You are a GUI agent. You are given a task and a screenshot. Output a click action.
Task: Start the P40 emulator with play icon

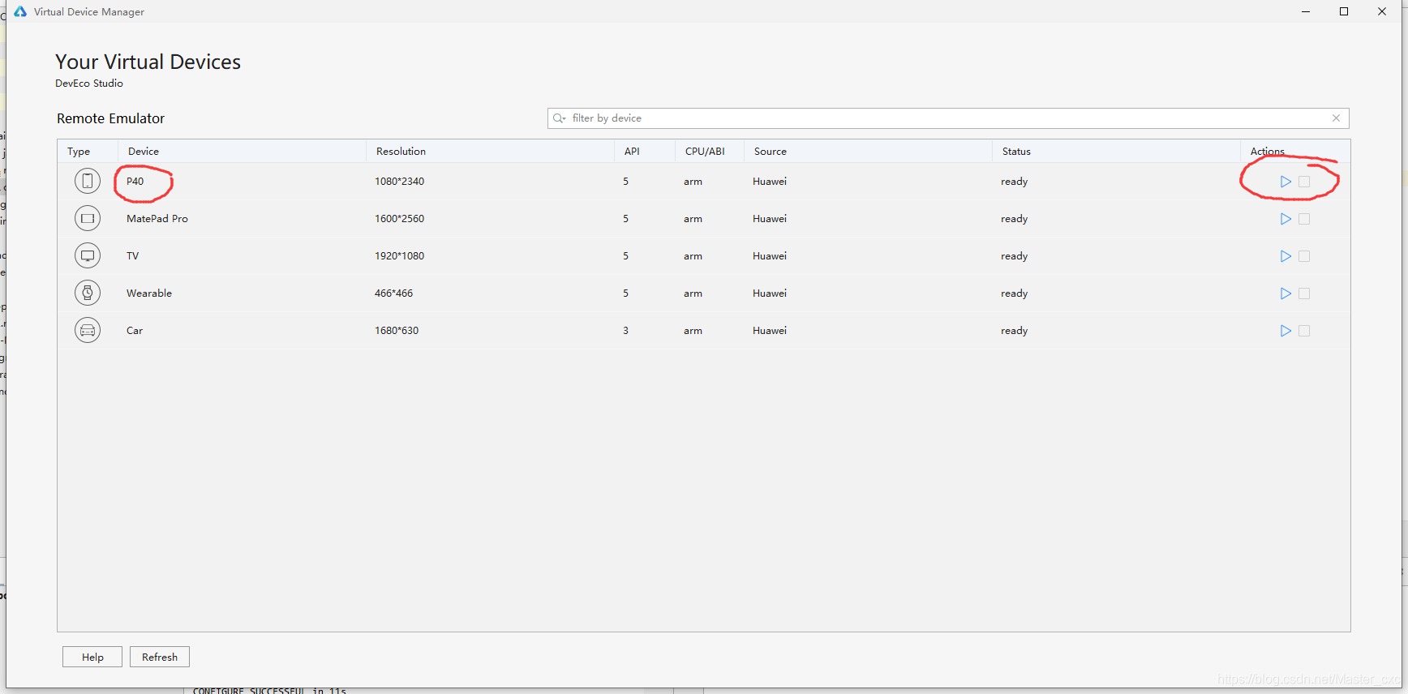click(1286, 182)
